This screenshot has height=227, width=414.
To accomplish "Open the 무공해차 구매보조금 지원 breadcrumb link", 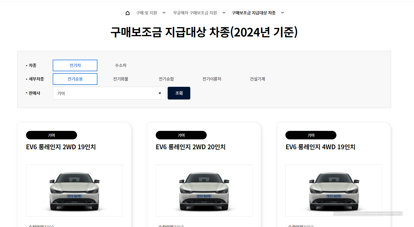I will [195, 13].
